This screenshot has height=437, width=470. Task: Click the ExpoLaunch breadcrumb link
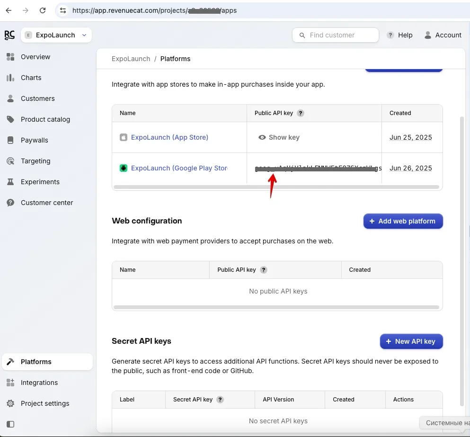(x=131, y=59)
